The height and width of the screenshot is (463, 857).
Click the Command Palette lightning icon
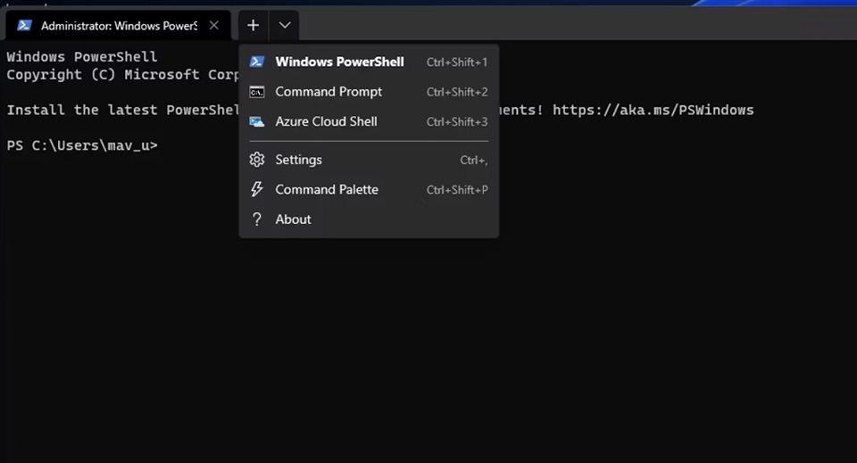click(257, 189)
